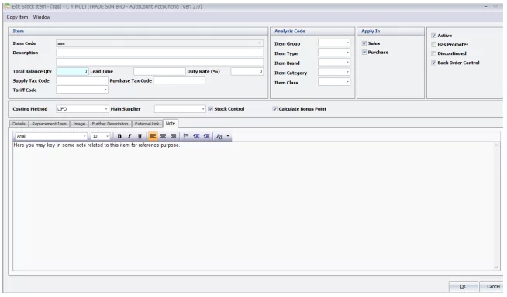Enable the Has Promoter checkbox
The width and height of the screenshot is (507, 297).
pos(434,45)
